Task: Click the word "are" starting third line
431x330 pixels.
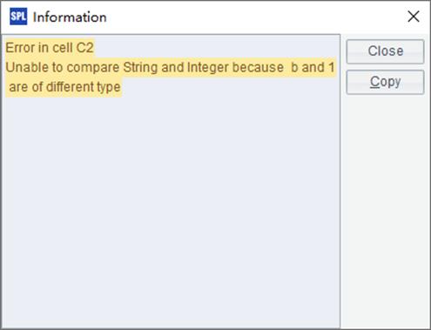Action: point(18,87)
